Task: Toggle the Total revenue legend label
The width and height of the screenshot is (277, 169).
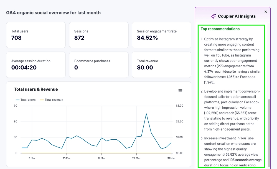Action: (x=54, y=100)
